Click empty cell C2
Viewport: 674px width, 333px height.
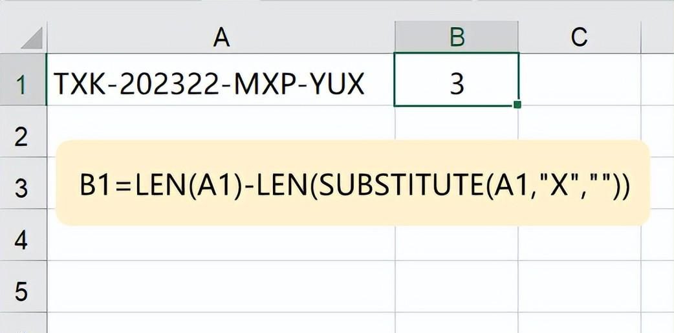tap(580, 123)
